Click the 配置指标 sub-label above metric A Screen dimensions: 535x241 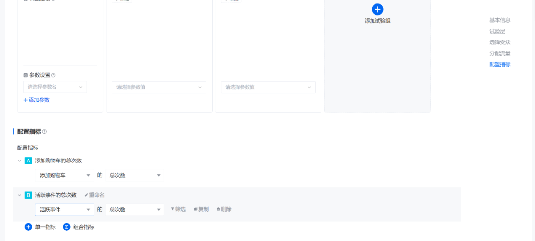[28, 148]
